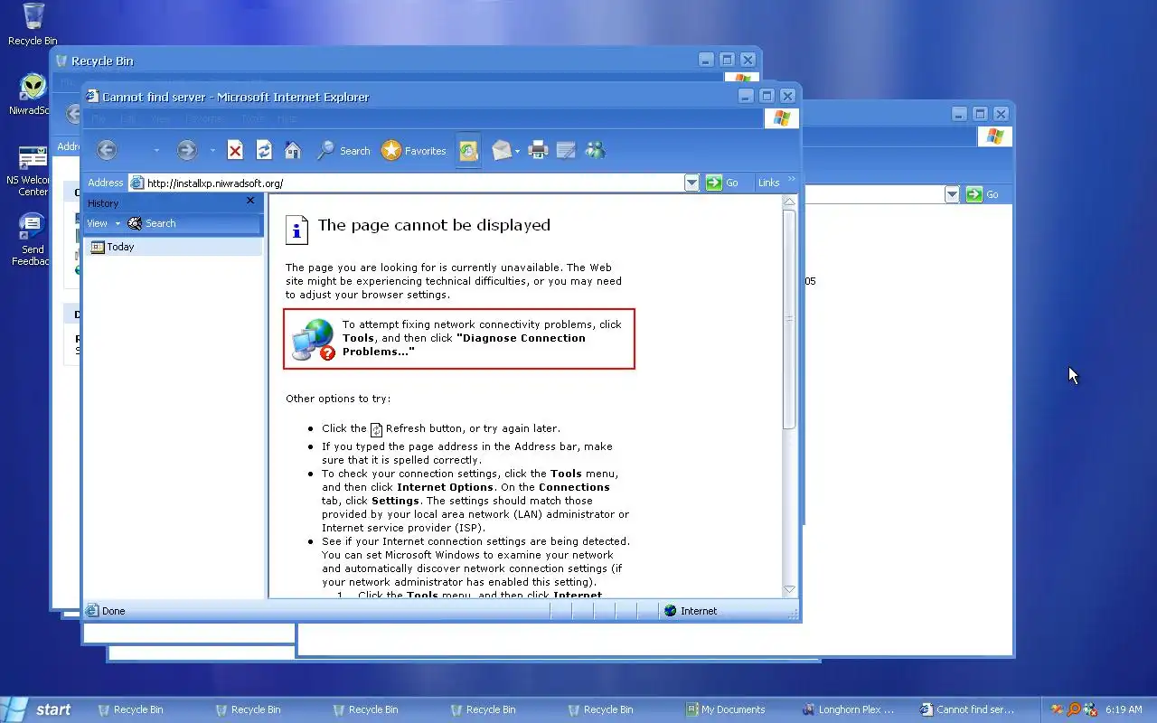
Task: Click the Done status bar text
Action: pos(114,611)
